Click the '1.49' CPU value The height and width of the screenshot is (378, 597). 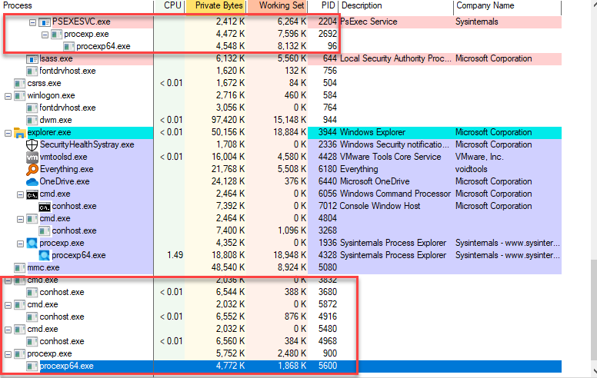point(175,256)
